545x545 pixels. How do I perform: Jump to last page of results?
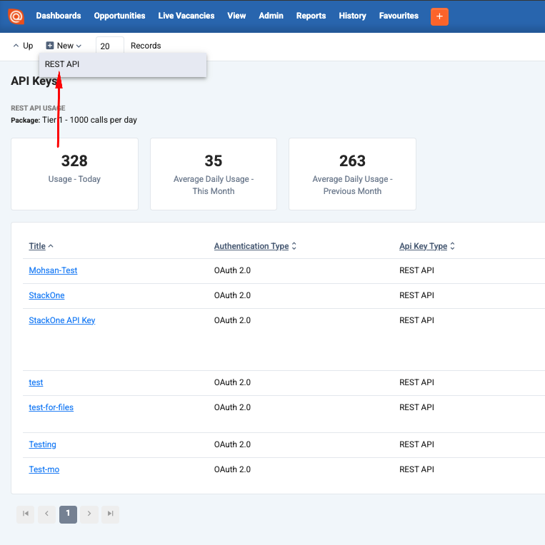[110, 514]
